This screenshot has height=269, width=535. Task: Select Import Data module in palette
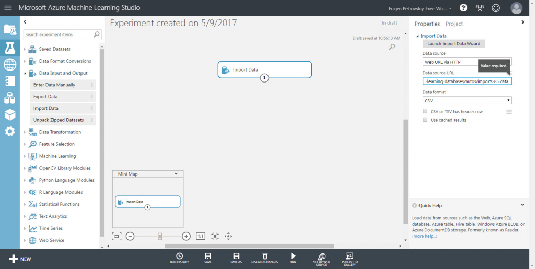tap(63, 109)
